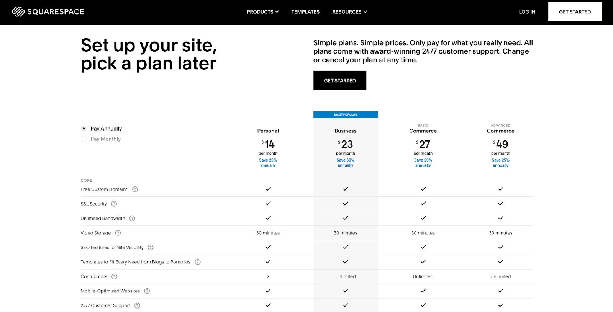Screen dimensions: 613x312
Task: Click the 24/7 Customer Support label
Action: pos(105,305)
